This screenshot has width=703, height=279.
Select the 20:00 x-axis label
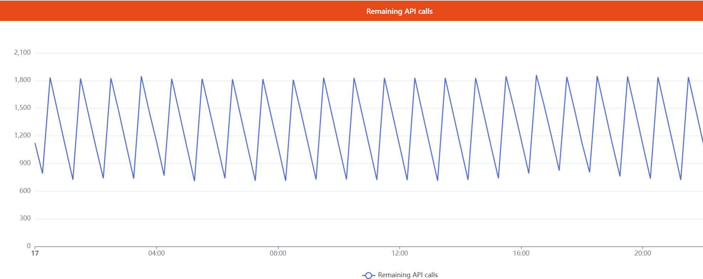(x=643, y=253)
